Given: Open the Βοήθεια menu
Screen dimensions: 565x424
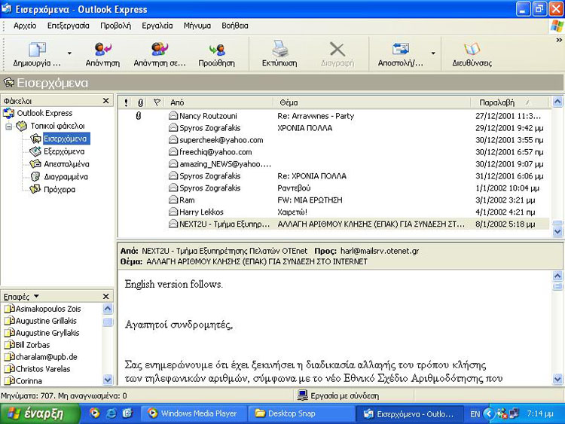Looking at the screenshot, I should [234, 26].
